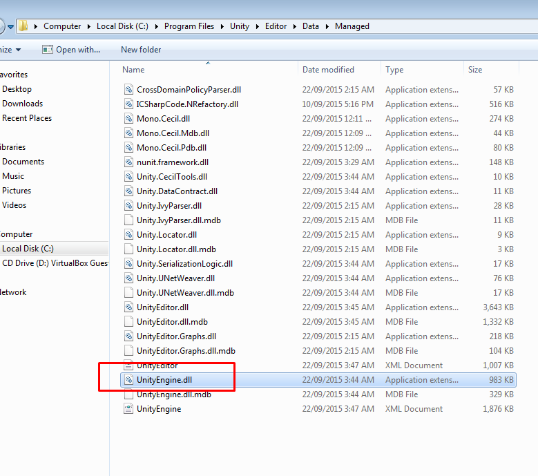Screen dimensions: 538x476
Task: Expand the arrow after Unity breadcrumb
Action: tap(258, 26)
